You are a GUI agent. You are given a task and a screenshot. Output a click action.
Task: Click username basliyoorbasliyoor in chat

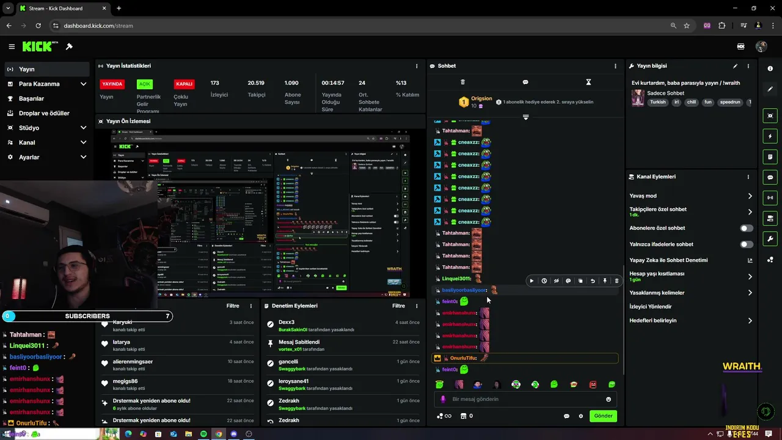tap(464, 290)
